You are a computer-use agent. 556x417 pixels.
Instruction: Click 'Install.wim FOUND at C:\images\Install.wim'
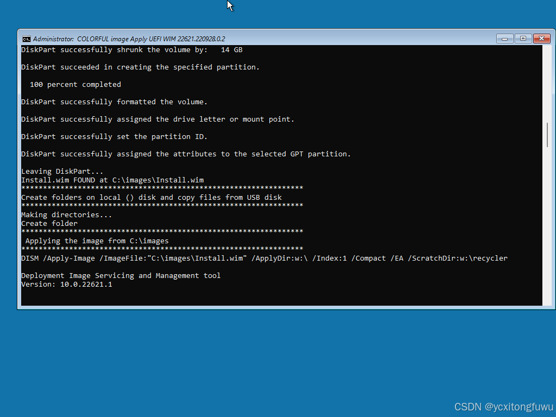[112, 180]
